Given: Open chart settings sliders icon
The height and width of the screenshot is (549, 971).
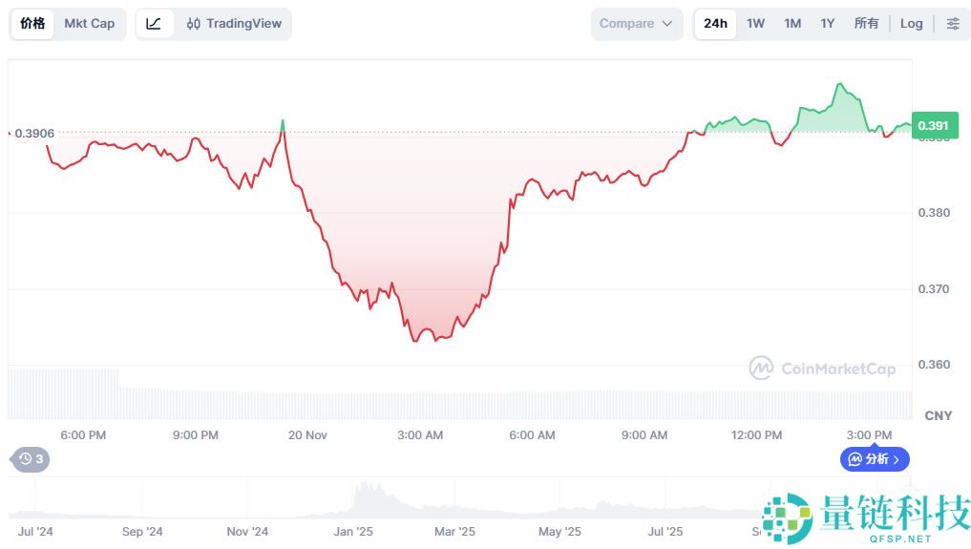Looking at the screenshot, I should point(953,24).
